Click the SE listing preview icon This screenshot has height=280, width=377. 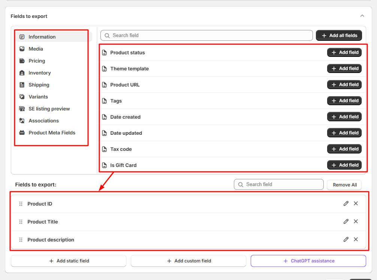(22, 109)
